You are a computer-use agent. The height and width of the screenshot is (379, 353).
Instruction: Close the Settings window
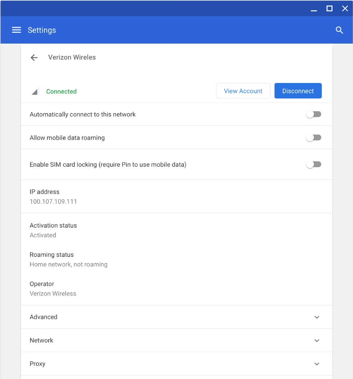click(345, 8)
